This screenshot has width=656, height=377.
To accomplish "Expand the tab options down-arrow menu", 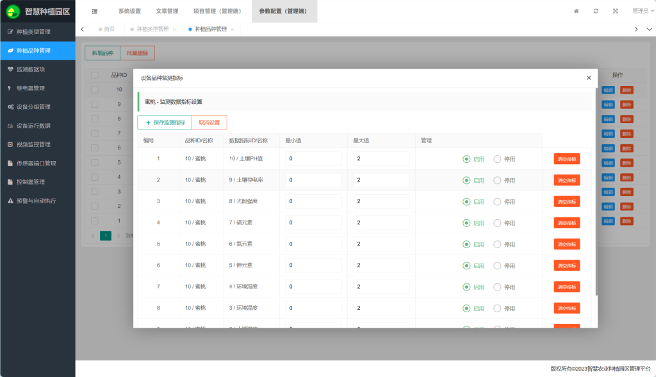I will tap(648, 29).
